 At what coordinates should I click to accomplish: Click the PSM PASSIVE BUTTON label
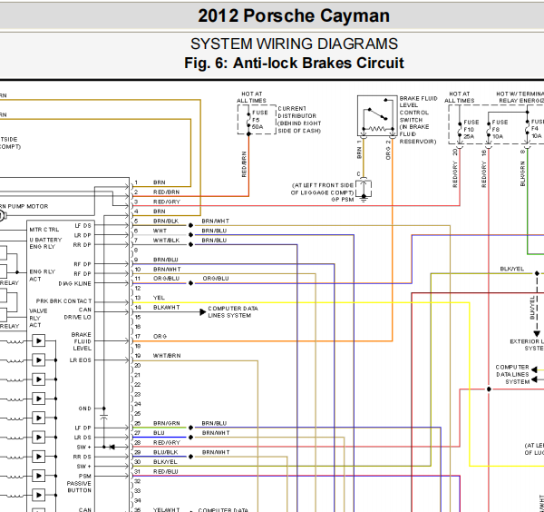79,483
